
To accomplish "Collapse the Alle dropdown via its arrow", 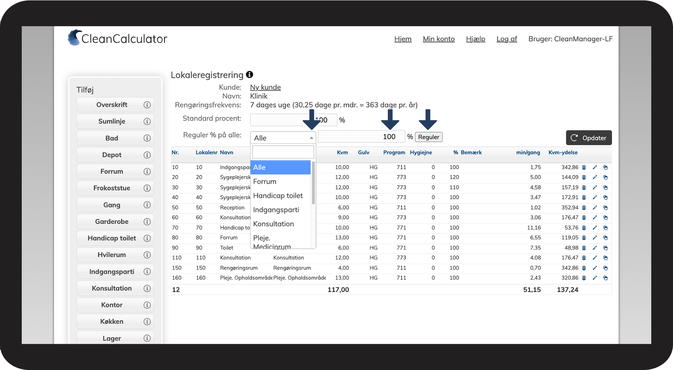I will point(311,138).
